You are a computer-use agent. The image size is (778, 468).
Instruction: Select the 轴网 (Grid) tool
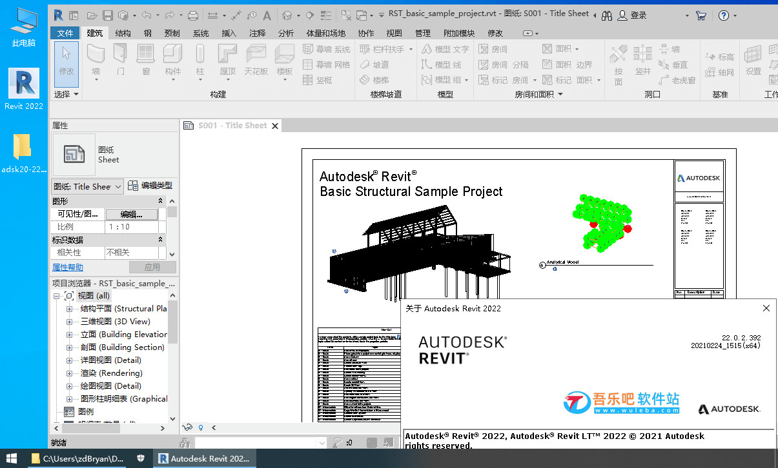click(720, 72)
